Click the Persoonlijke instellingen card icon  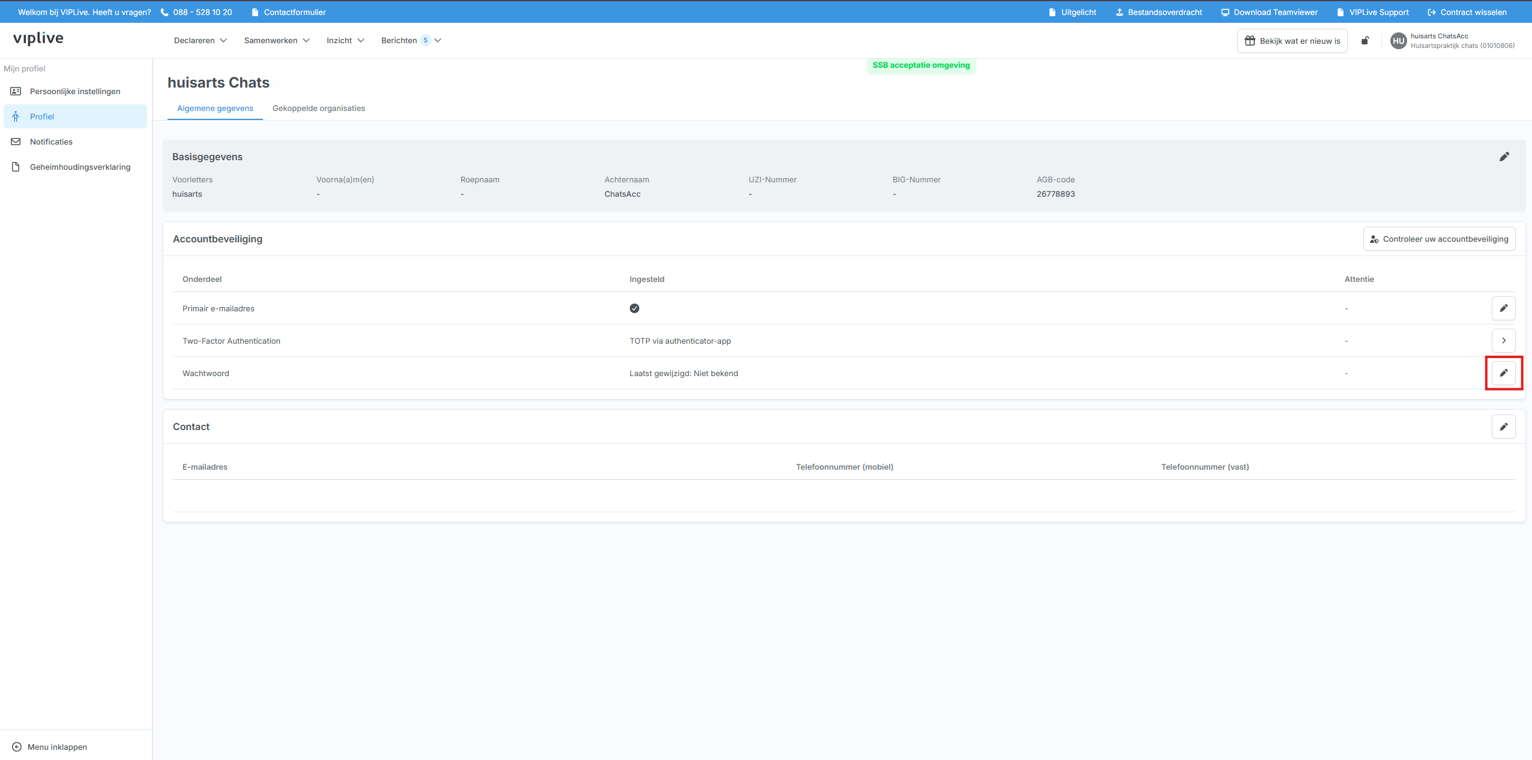point(16,91)
